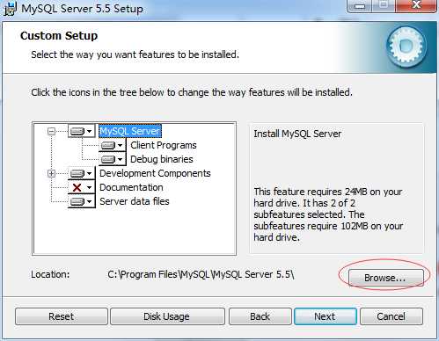Click the installer icon in title bar
439x341 pixels.
10,9
